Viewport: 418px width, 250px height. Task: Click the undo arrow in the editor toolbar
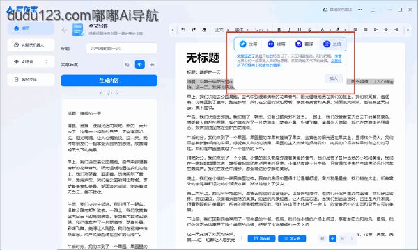tap(183, 30)
